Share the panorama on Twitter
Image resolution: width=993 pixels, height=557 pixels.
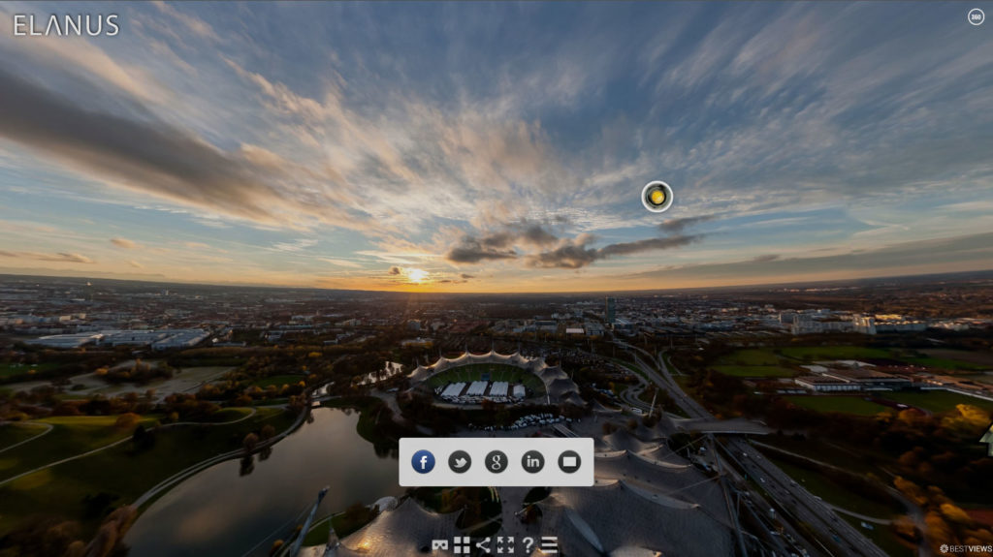tap(460, 462)
